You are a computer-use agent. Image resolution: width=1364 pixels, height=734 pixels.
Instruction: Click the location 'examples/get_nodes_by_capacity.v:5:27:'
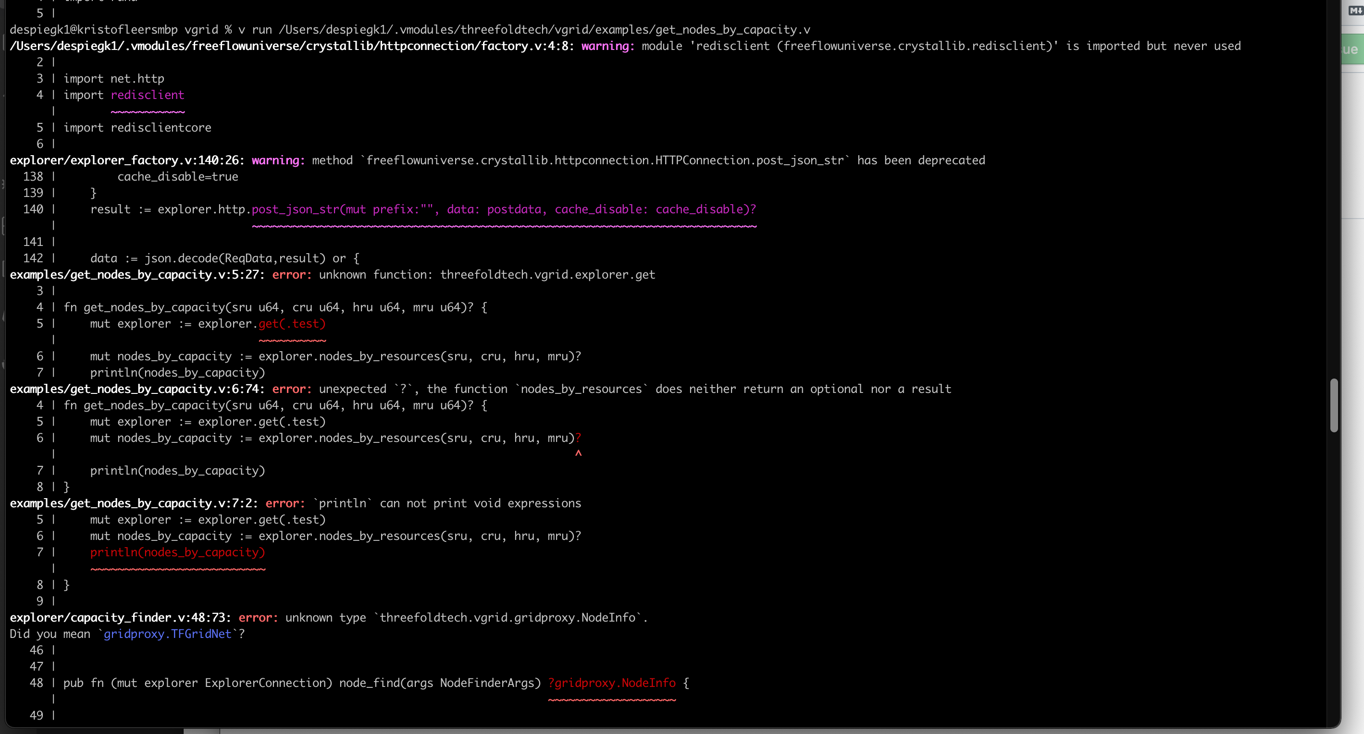(137, 275)
